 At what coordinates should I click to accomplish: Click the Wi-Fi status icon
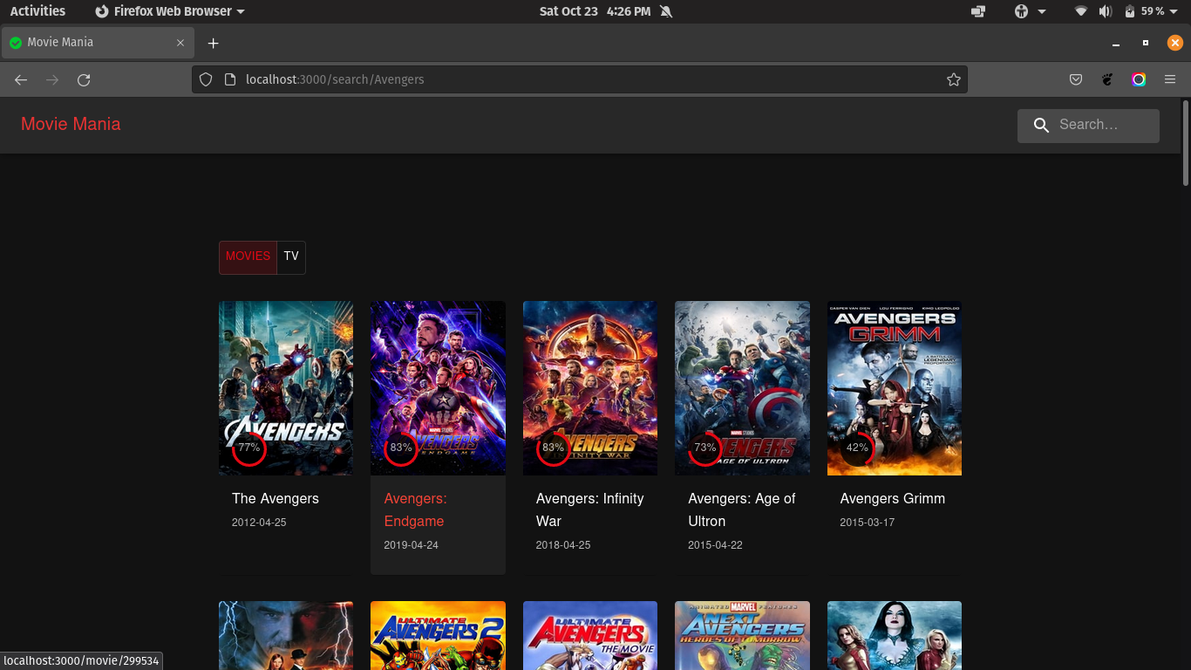click(x=1081, y=11)
